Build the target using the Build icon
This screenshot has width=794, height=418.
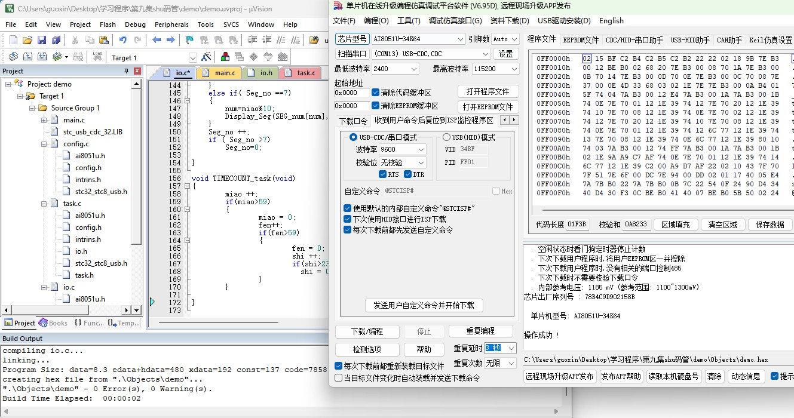27,57
